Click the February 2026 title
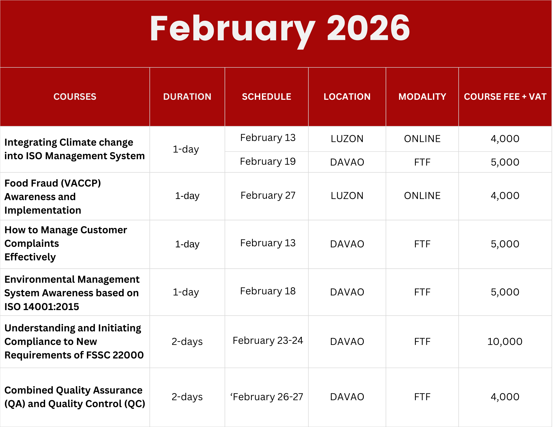 point(279,29)
